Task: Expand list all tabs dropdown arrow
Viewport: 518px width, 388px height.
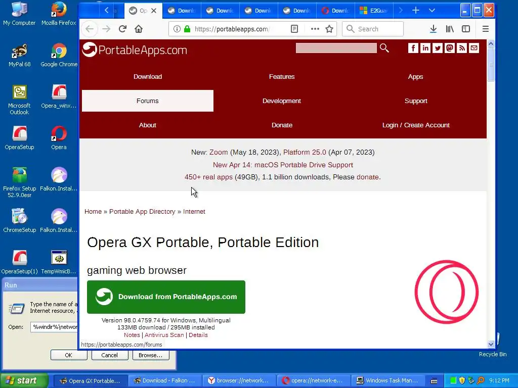Action: click(432, 11)
